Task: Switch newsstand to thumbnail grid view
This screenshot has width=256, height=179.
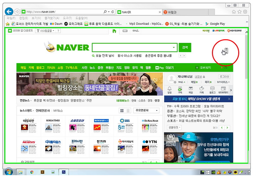Action: (x=122, y=111)
